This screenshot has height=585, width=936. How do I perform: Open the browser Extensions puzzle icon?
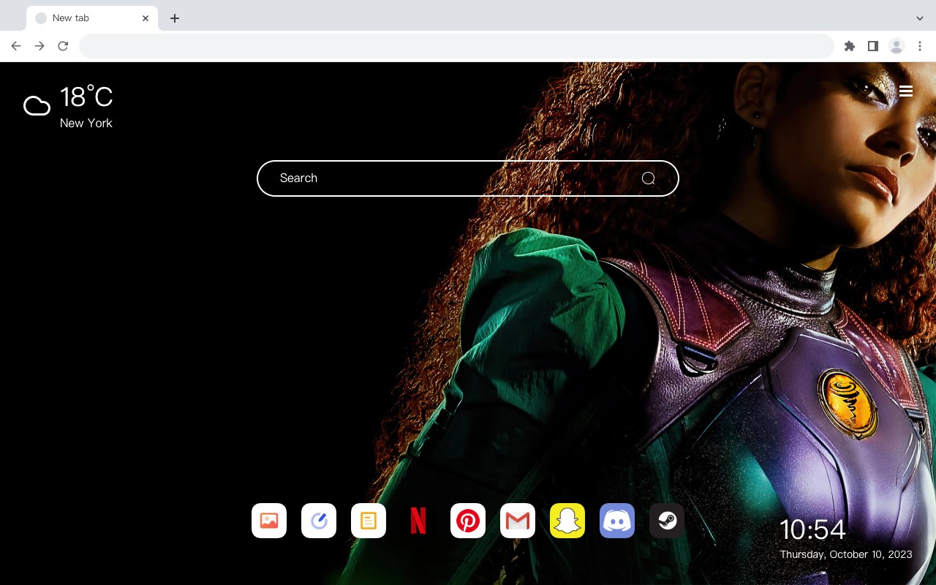point(849,46)
